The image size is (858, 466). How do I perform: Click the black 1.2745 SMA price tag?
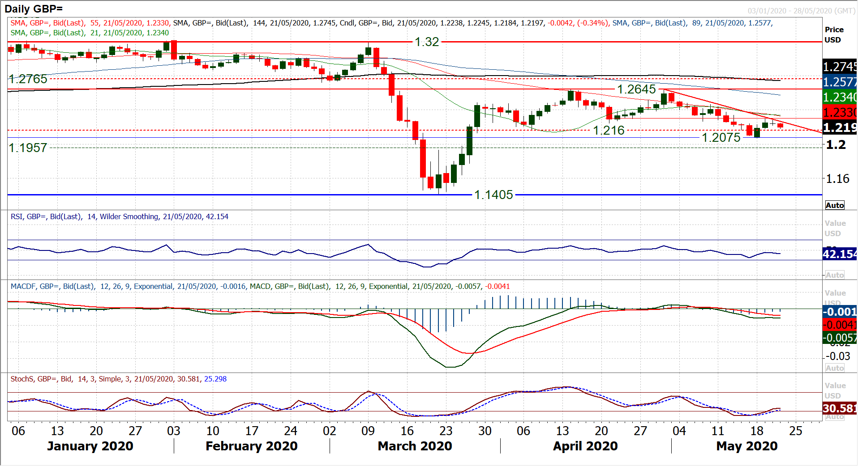pyautogui.click(x=840, y=67)
